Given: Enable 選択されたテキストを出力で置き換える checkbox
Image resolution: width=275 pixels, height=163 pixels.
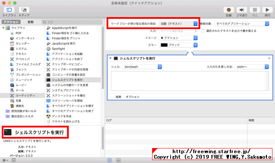Looking at the screenshot, I should tap(203, 31).
